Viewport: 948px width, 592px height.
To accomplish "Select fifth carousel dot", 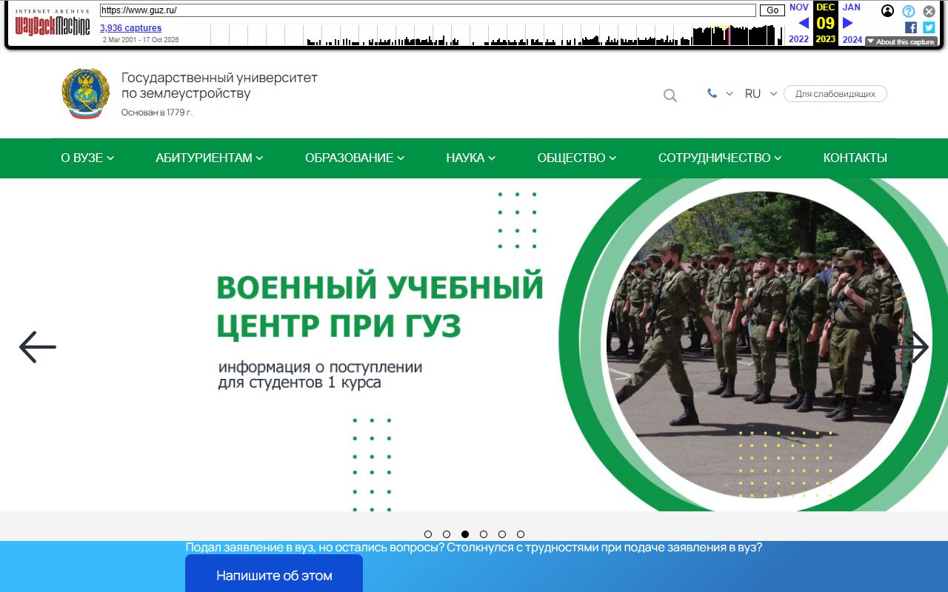I will coord(502,534).
